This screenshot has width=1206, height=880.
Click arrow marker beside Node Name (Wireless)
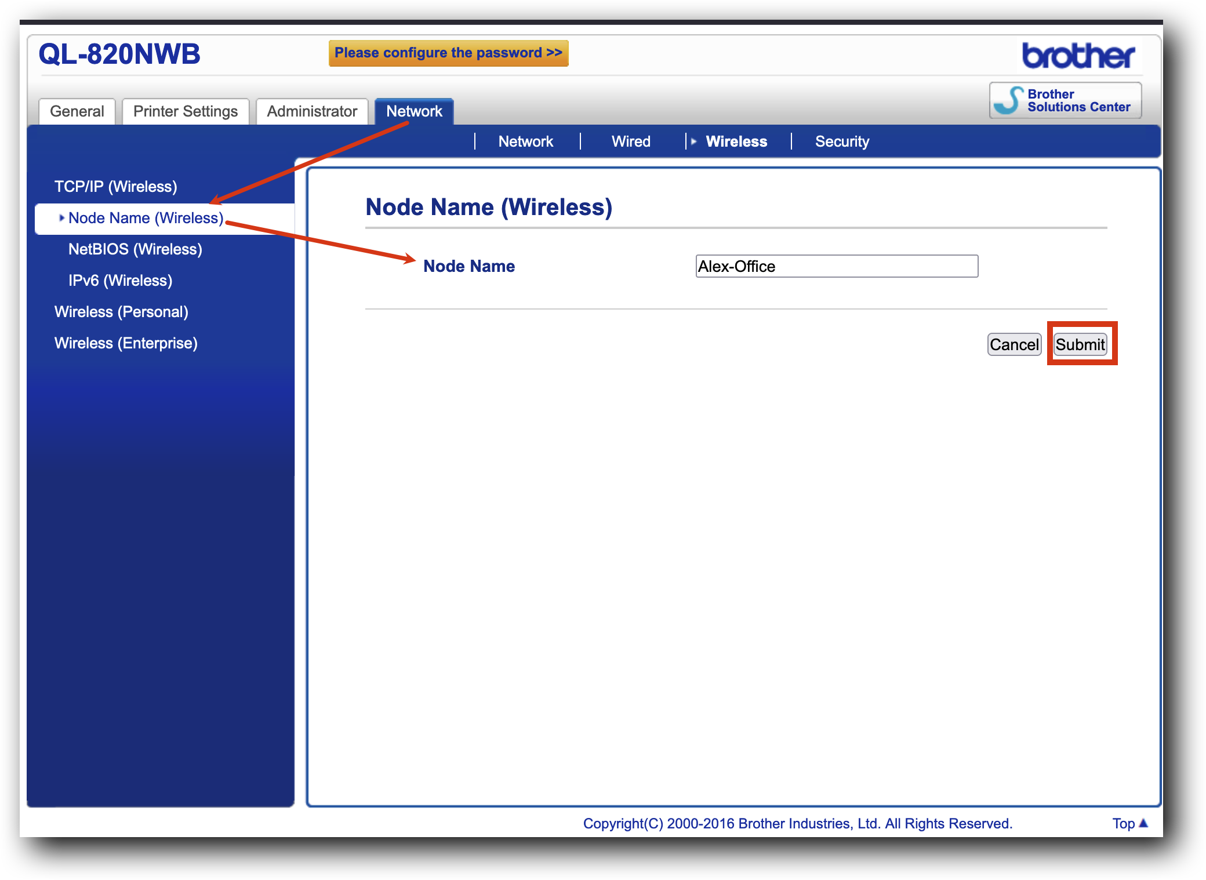[61, 218]
